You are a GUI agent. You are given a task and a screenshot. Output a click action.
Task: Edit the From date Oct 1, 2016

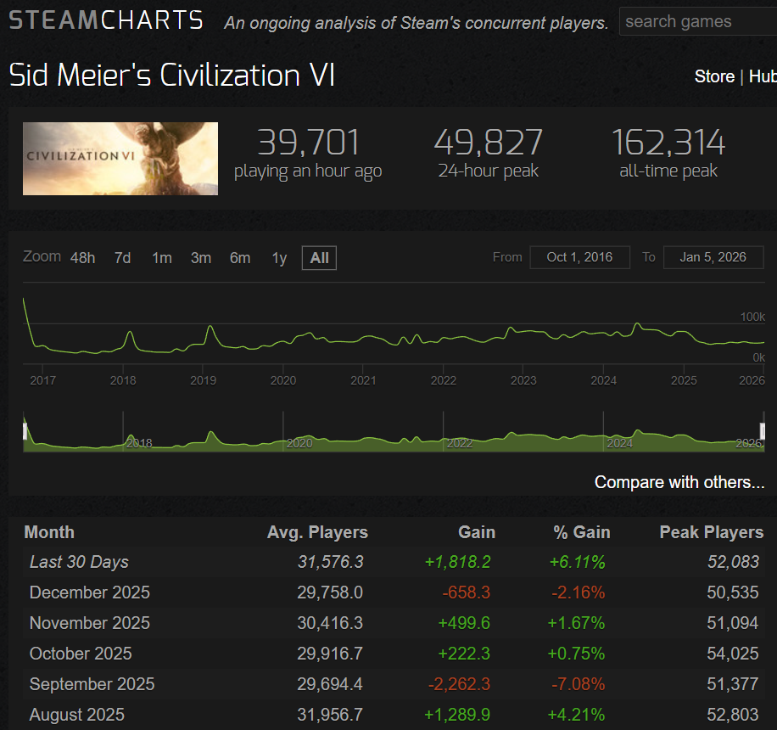coord(579,257)
